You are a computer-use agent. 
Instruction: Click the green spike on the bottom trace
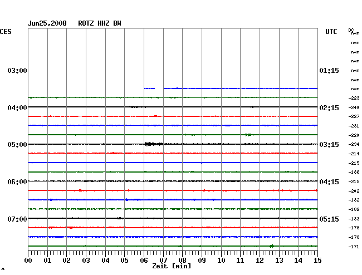tap(272, 246)
